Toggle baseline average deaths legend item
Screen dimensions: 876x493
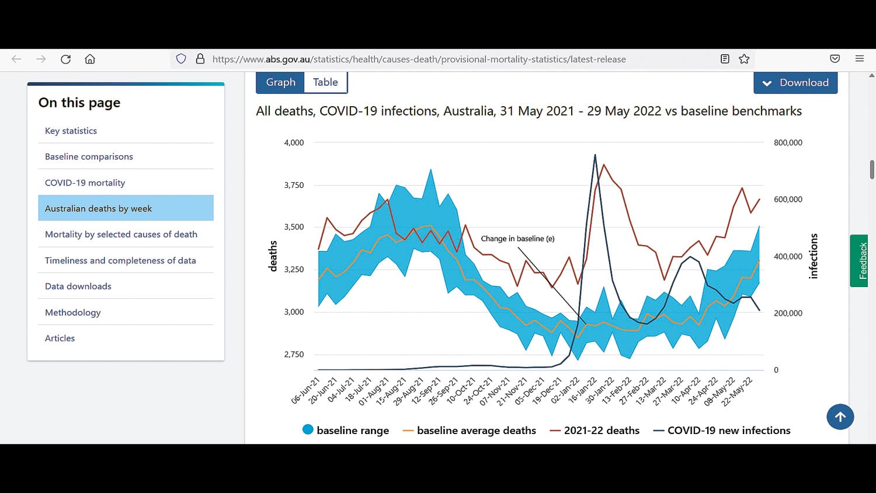pyautogui.click(x=470, y=431)
